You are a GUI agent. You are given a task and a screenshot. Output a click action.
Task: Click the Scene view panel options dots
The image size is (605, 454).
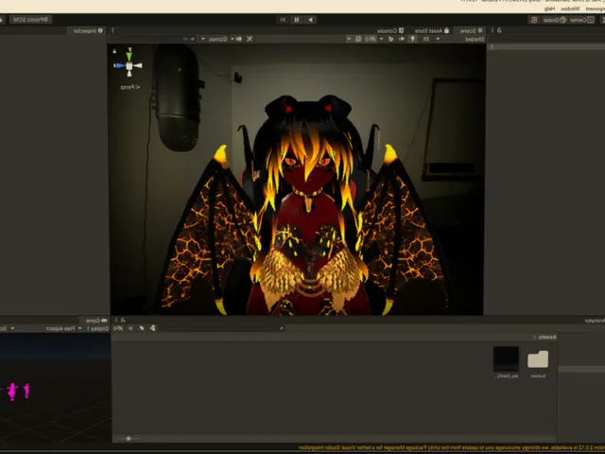112,30
